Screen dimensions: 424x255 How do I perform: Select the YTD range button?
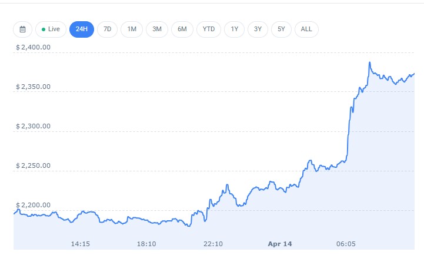point(209,29)
